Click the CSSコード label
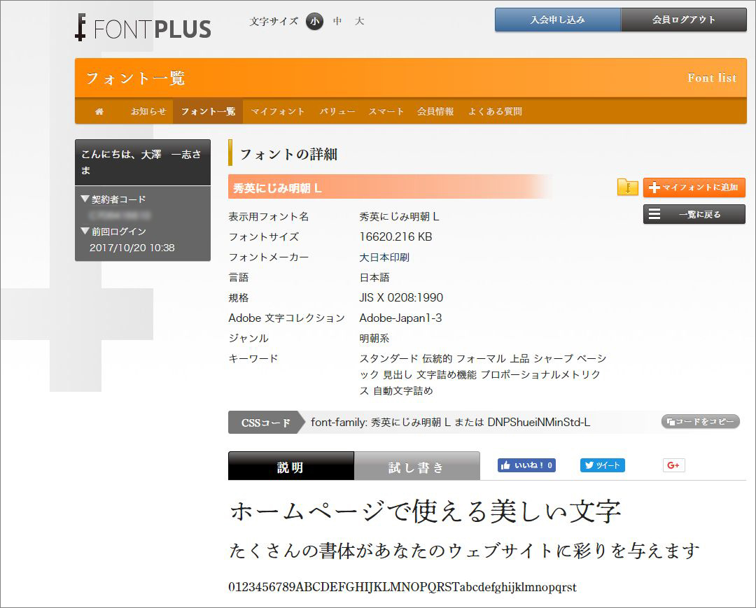 point(266,423)
